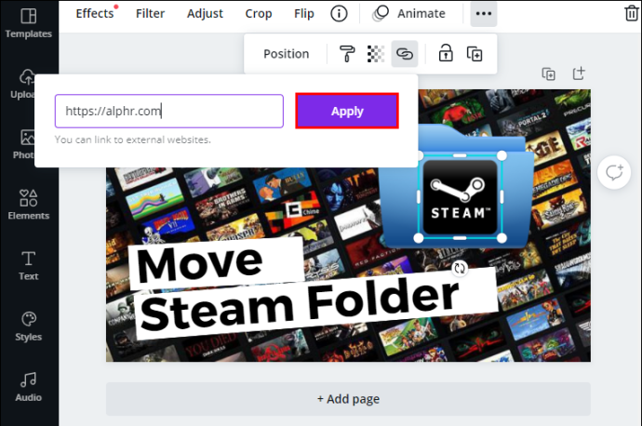Viewport: 642px width, 426px height.
Task: Open the Text sidebar panel
Action: click(29, 266)
